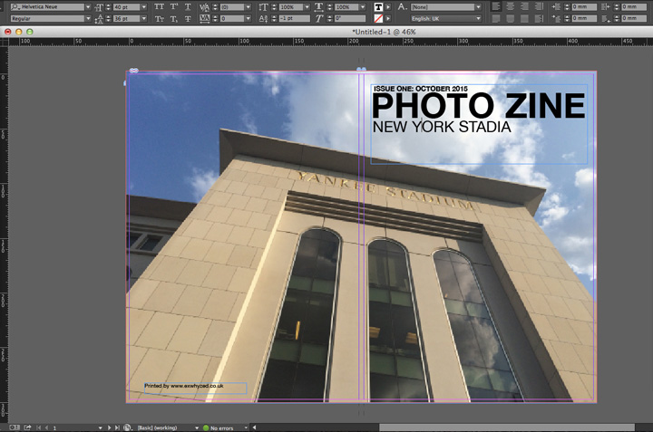The image size is (653, 432).
Task: Open the [Basic] (working) profile dropdown
Action: [x=197, y=427]
